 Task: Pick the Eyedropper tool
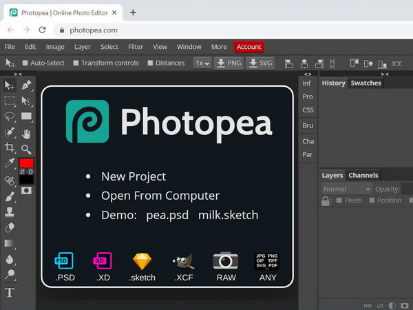tap(10, 163)
